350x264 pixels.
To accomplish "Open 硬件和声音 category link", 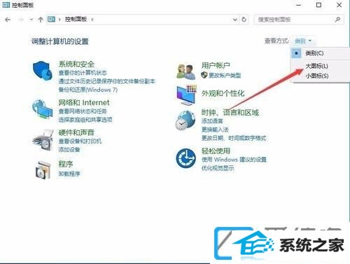I will coord(76,132).
